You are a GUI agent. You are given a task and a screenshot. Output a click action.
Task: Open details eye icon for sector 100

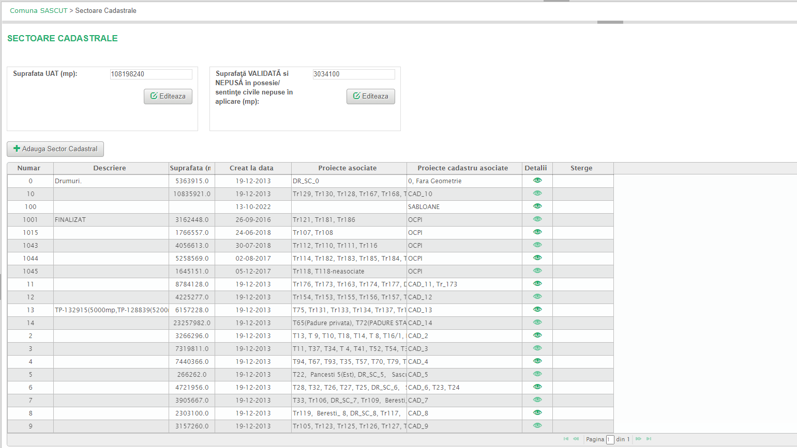point(537,206)
